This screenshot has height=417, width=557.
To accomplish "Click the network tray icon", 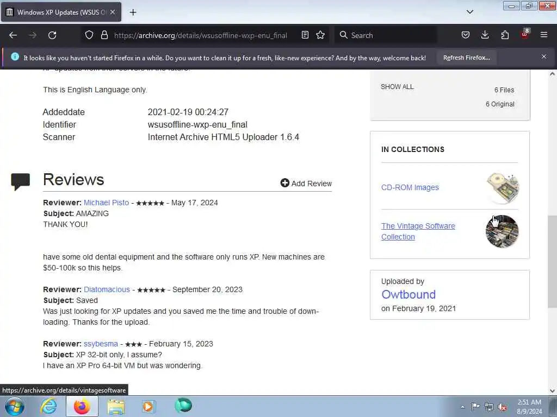I will point(489,407).
